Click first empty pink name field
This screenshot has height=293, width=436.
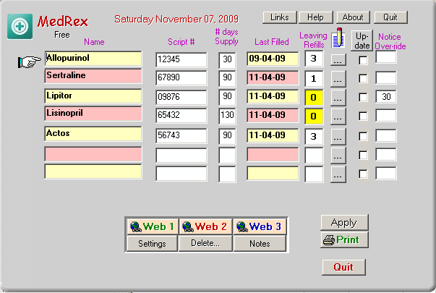(93, 154)
